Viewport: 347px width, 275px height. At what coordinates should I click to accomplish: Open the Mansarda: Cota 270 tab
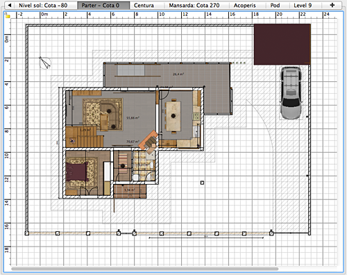194,6
